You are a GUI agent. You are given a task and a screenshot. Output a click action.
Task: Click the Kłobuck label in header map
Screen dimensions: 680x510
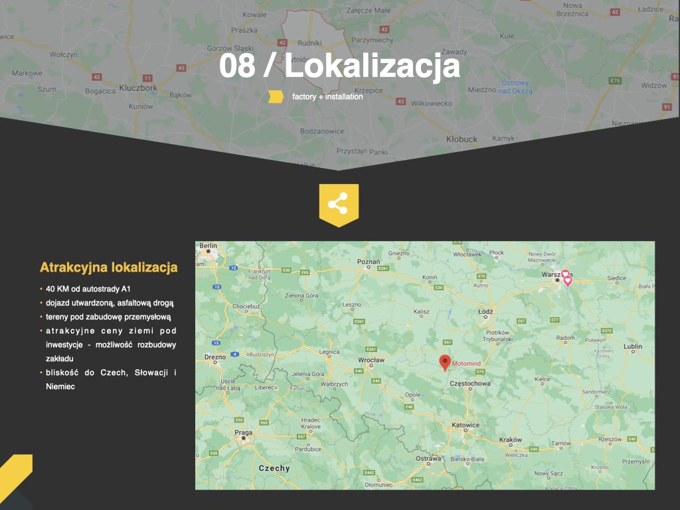coord(462,139)
